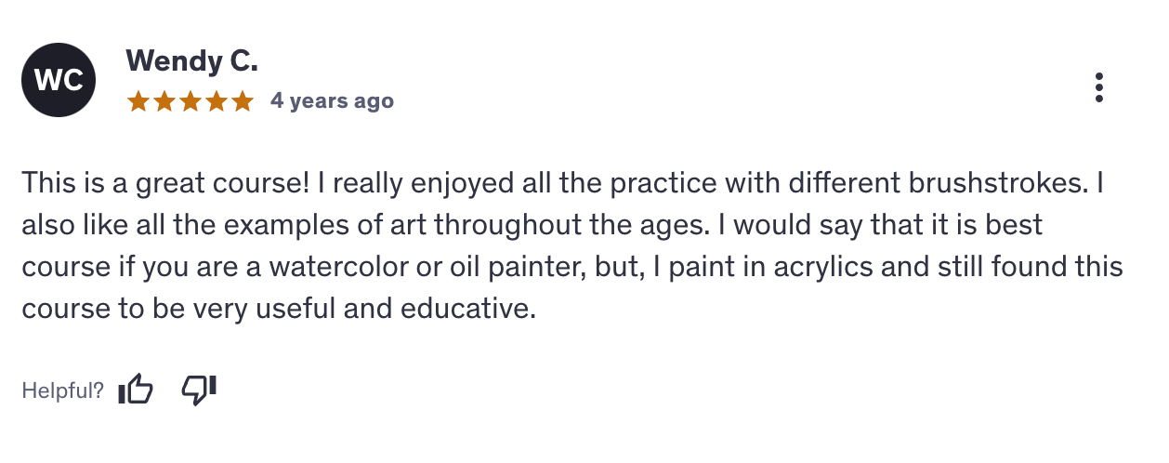
Task: Click the sentence 'This is a great course!'
Action: 165,182
